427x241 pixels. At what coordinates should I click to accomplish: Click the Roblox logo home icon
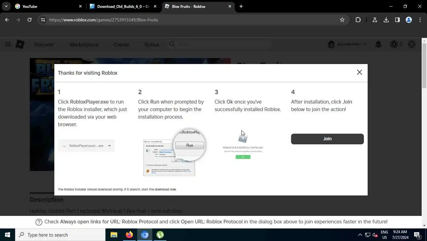click(x=20, y=44)
